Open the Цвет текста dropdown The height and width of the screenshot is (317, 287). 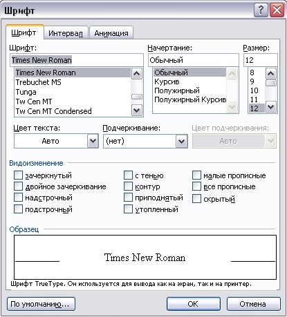[93, 141]
